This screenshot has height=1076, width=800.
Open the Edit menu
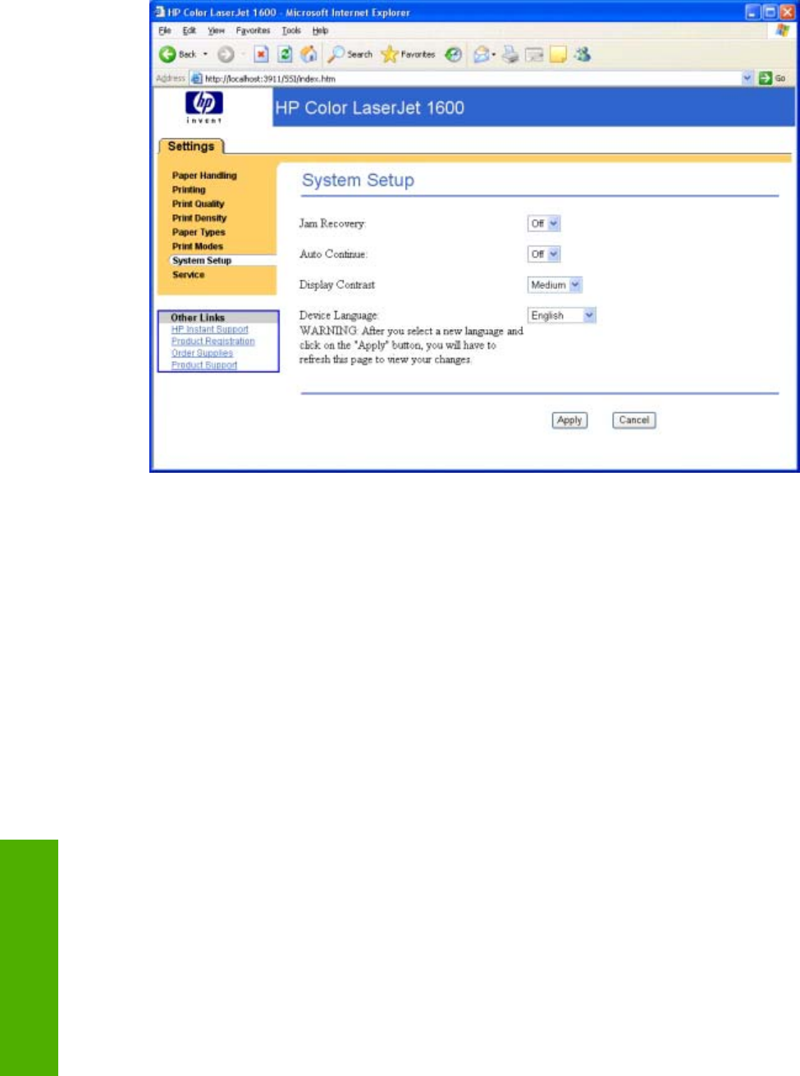point(190,30)
